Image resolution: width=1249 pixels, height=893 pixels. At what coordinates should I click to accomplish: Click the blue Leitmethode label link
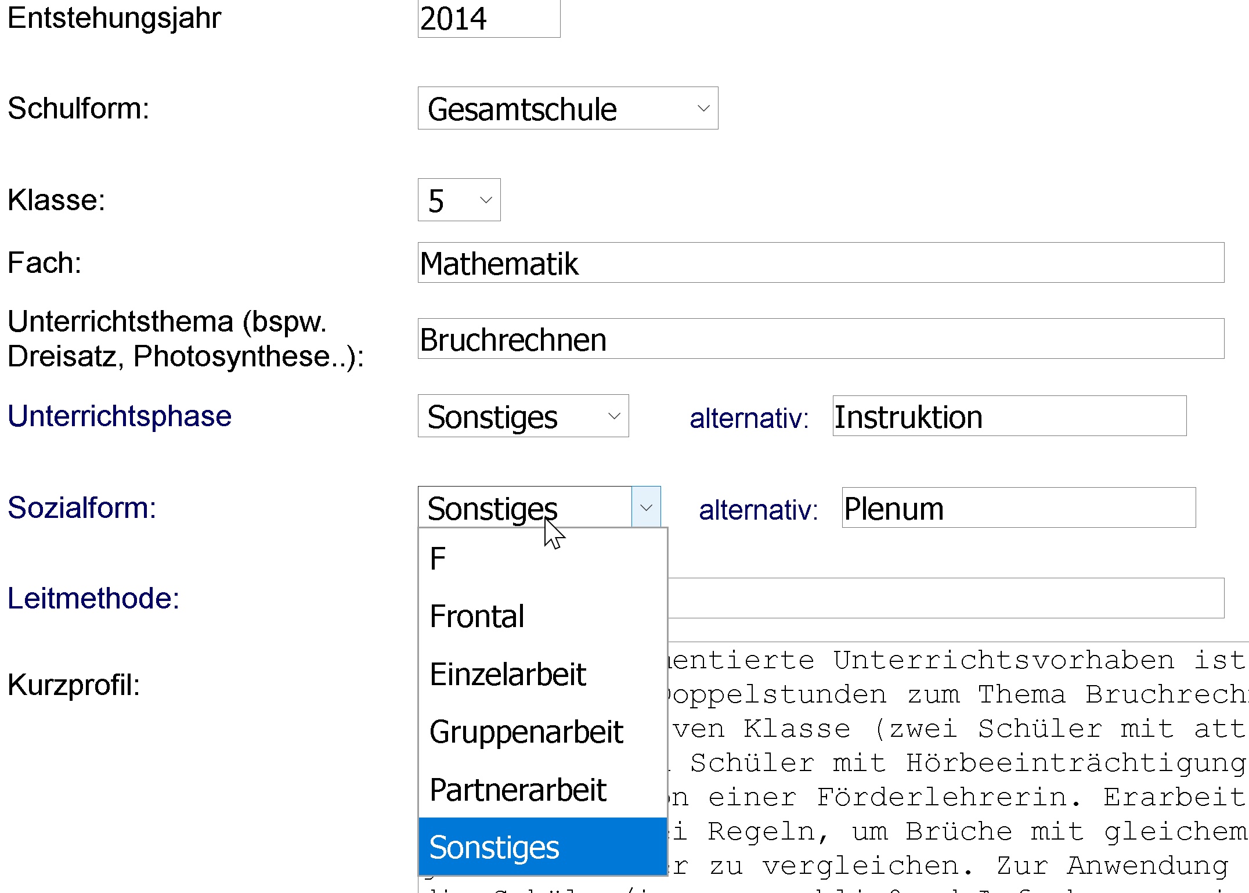click(x=93, y=599)
